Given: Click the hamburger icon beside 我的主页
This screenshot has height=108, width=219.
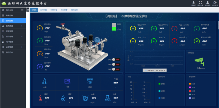Looking at the screenshot, I should click(x=22, y=10).
